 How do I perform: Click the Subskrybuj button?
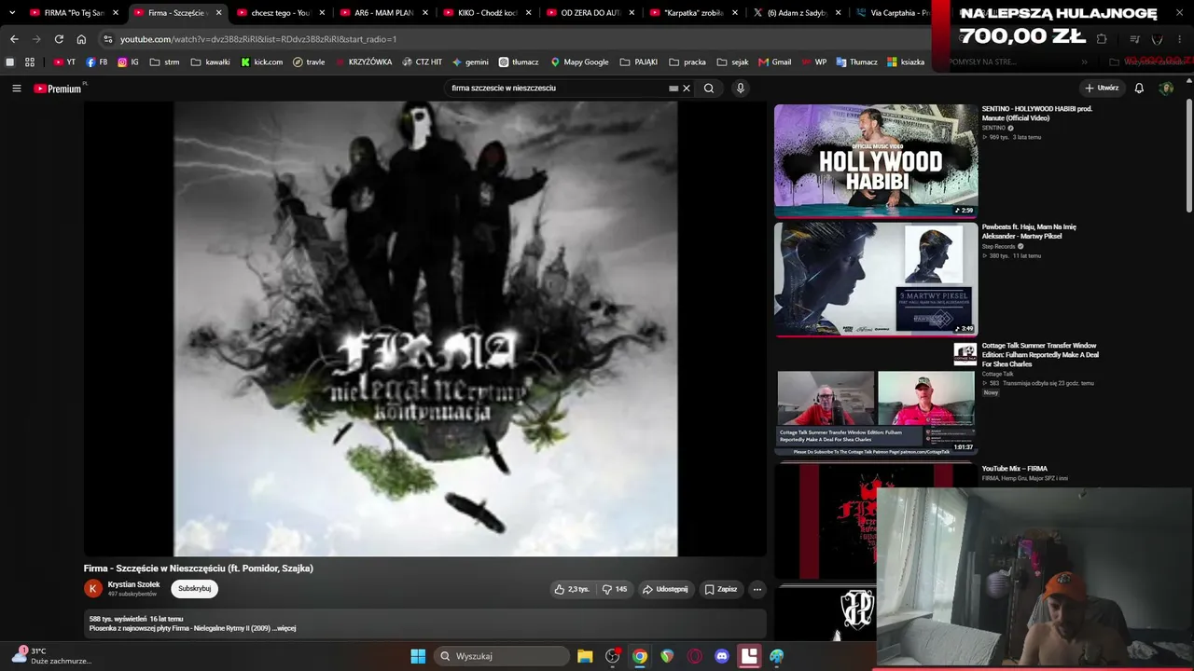tap(194, 589)
